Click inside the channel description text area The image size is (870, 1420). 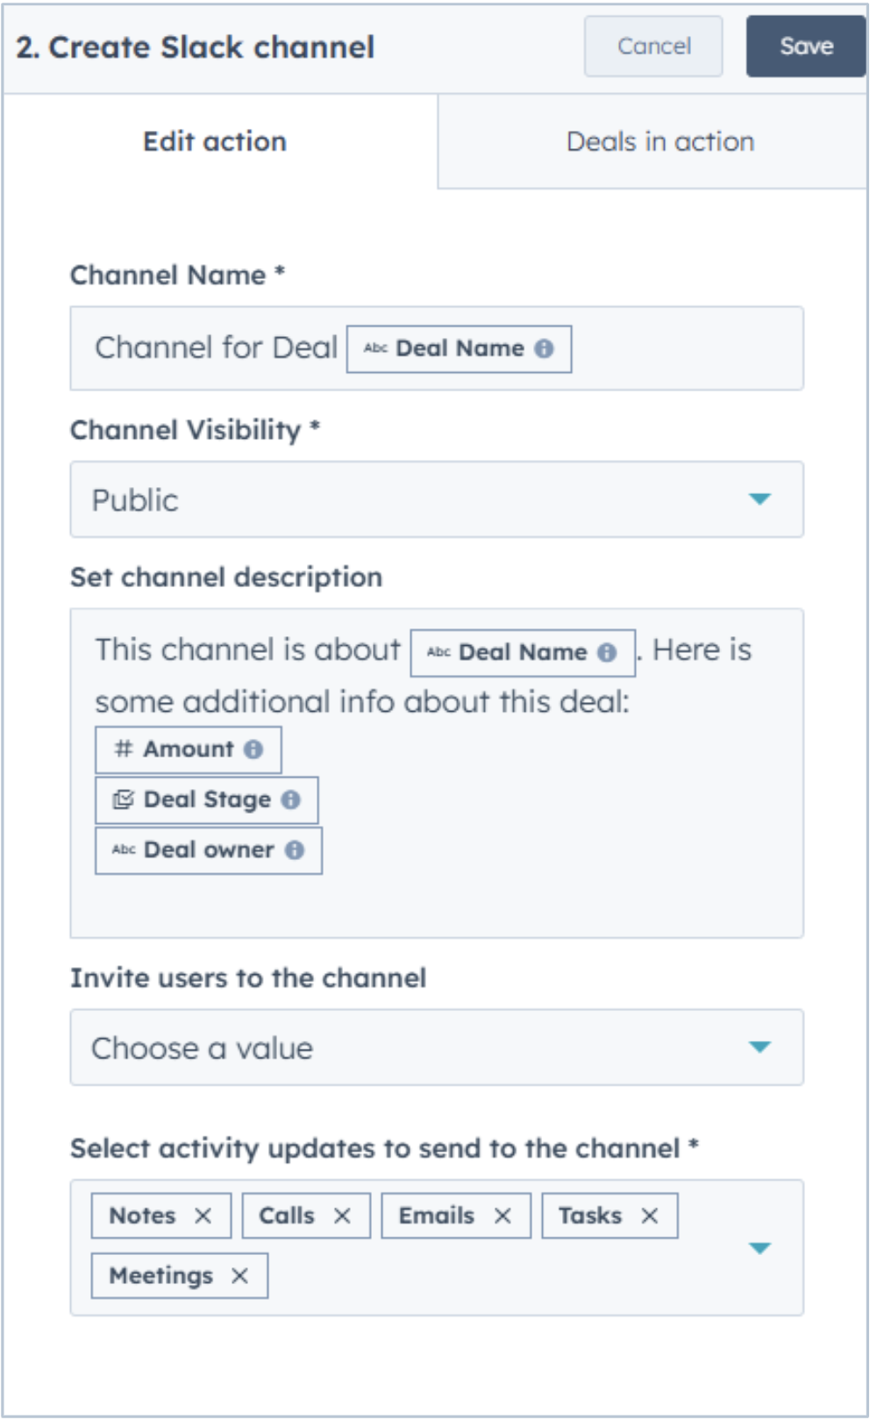coord(437,773)
